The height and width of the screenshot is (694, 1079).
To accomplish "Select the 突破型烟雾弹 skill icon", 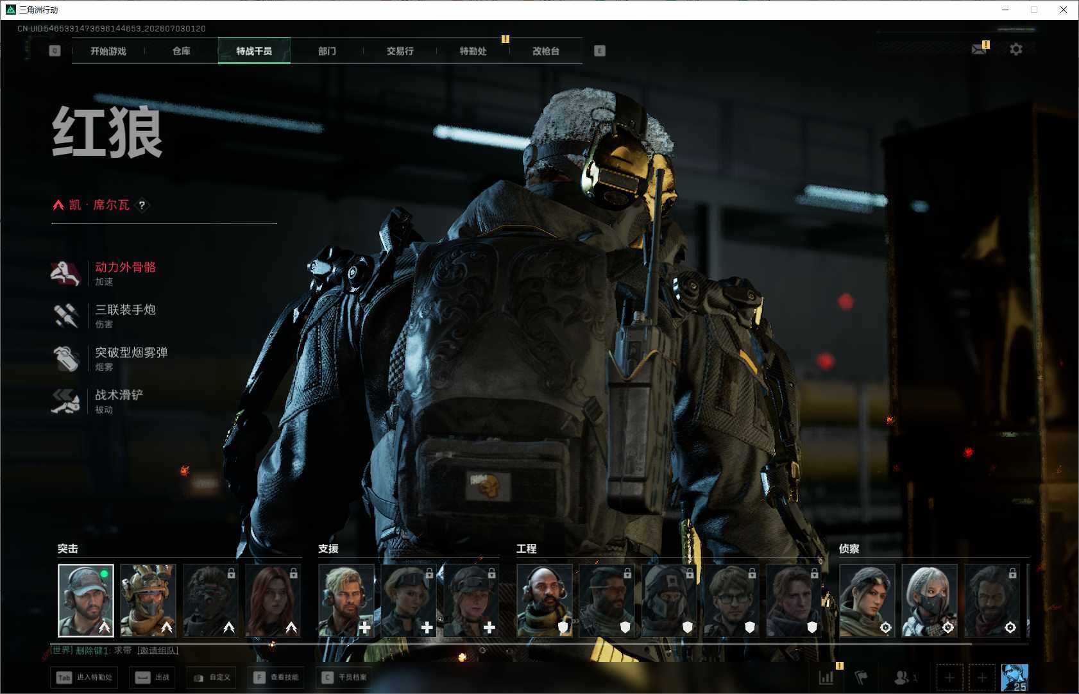I will (x=65, y=359).
